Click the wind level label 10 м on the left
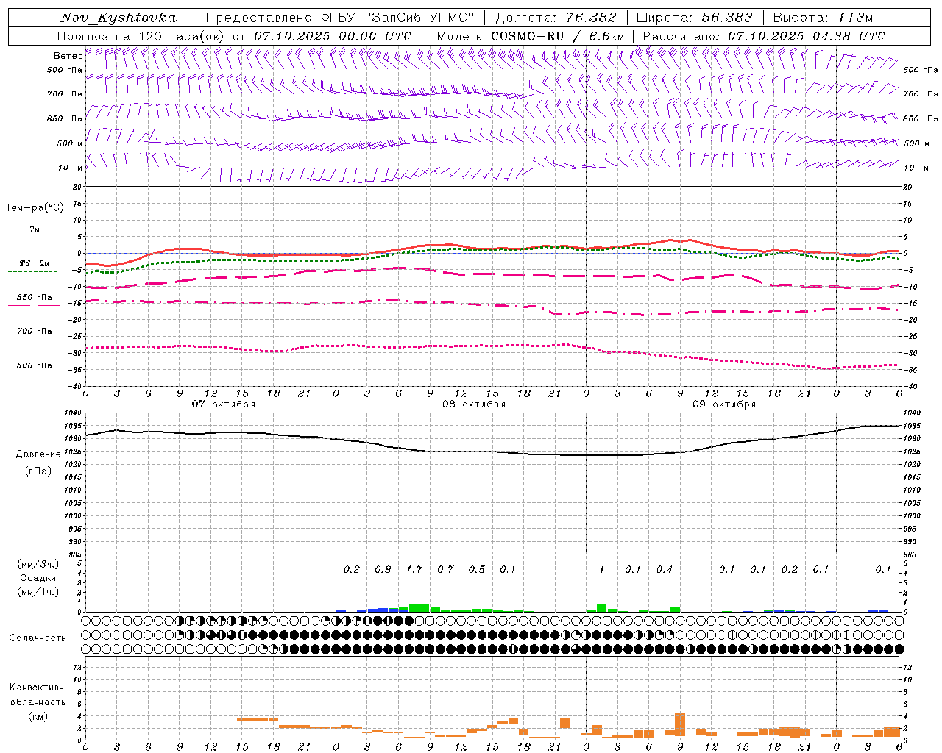This screenshot has height=753, width=942. [x=70, y=168]
